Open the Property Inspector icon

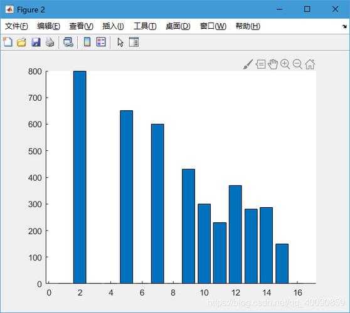[x=134, y=42]
